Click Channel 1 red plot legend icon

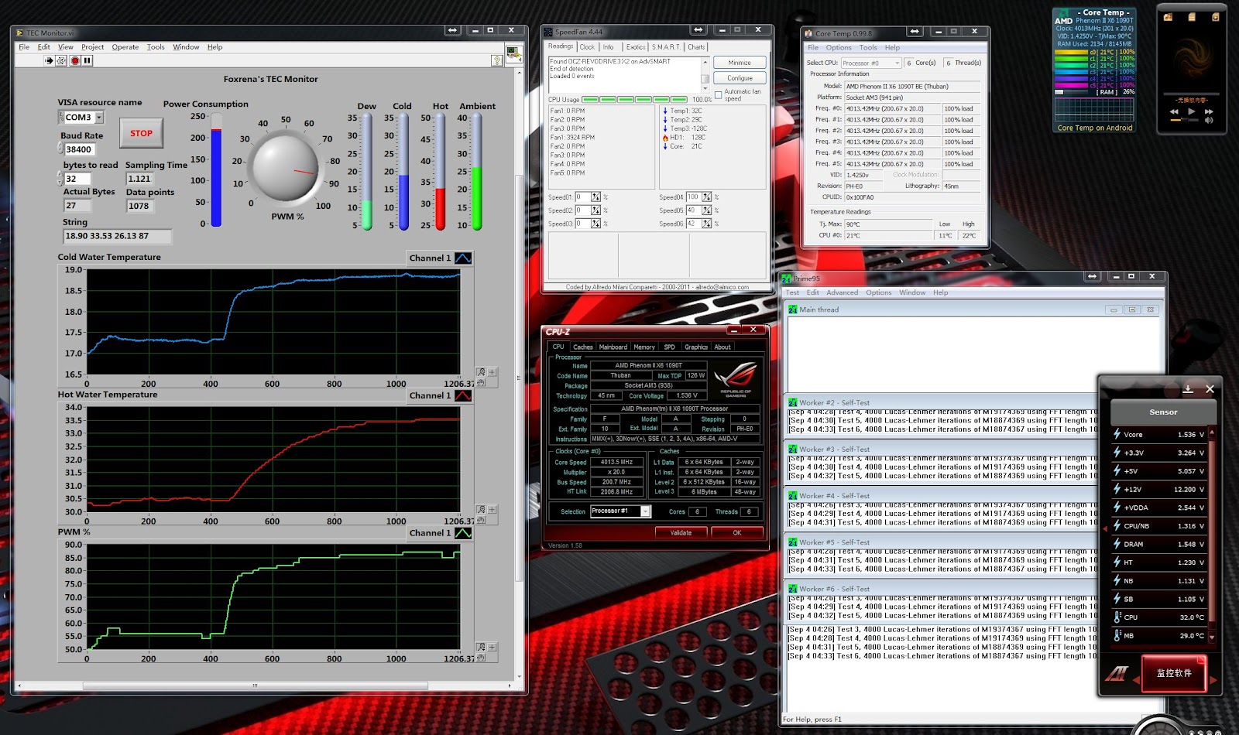click(463, 396)
